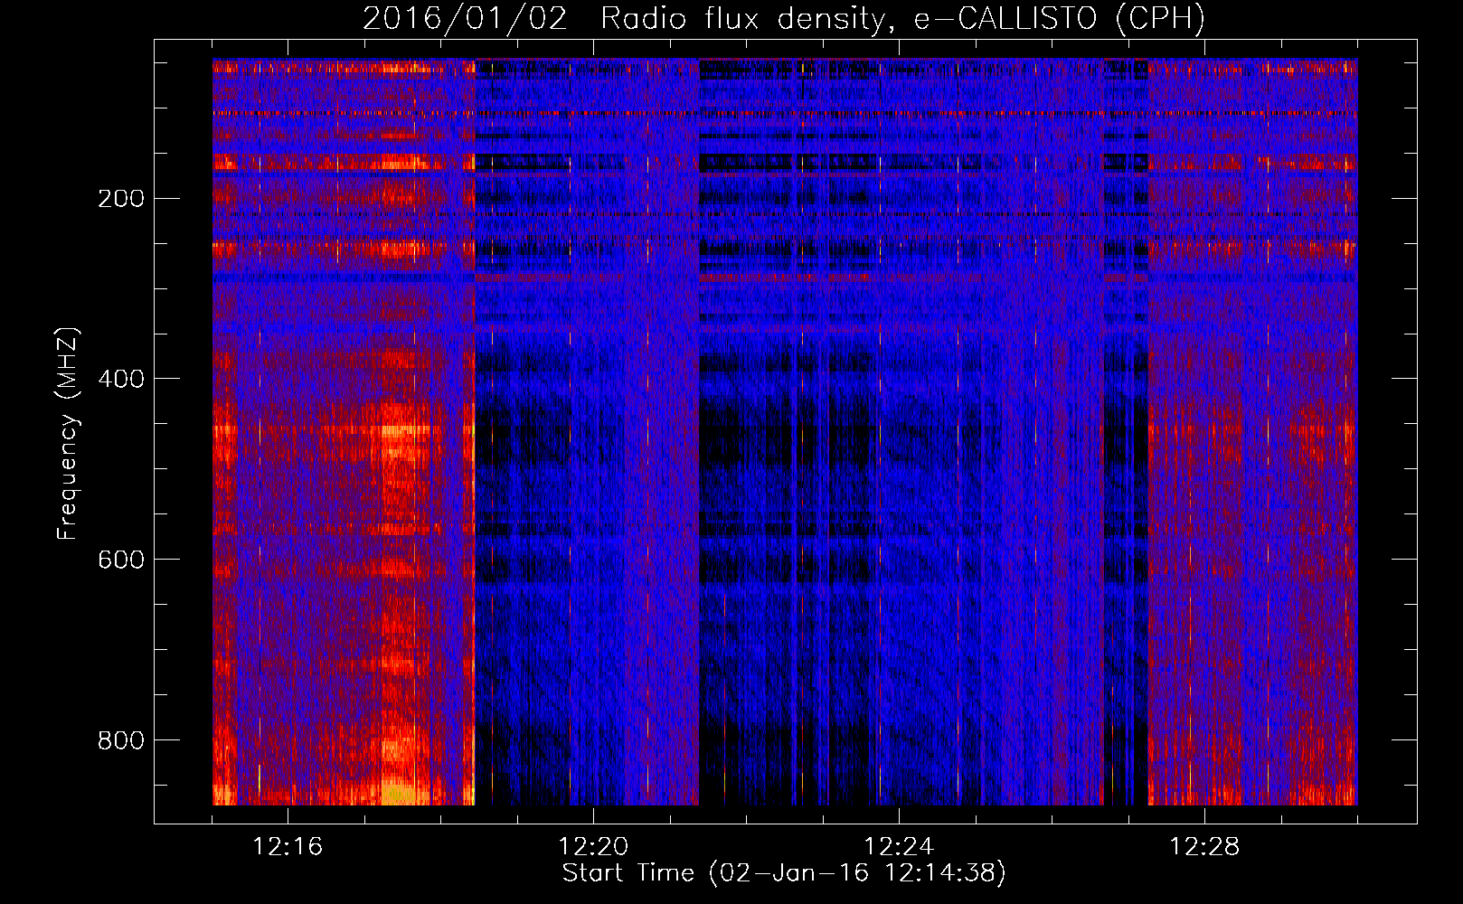Screen dimensions: 1463x904
Task: Click the 12:16 time tick label
Action: pos(288,847)
